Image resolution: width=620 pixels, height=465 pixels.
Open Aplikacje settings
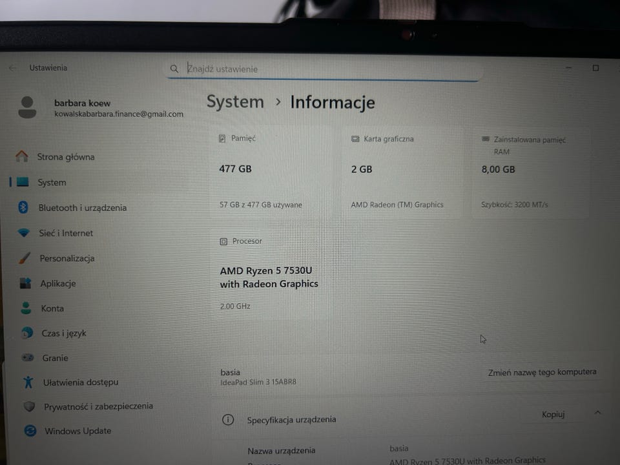57,284
